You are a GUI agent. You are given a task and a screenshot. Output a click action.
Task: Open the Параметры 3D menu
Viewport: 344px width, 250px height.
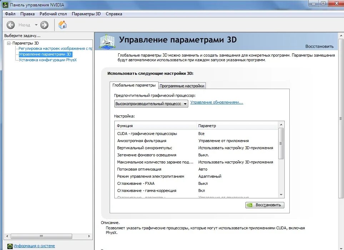pos(86,14)
